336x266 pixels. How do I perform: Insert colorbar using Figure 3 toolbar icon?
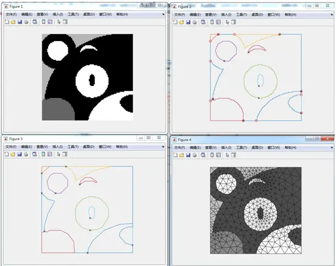point(43,154)
